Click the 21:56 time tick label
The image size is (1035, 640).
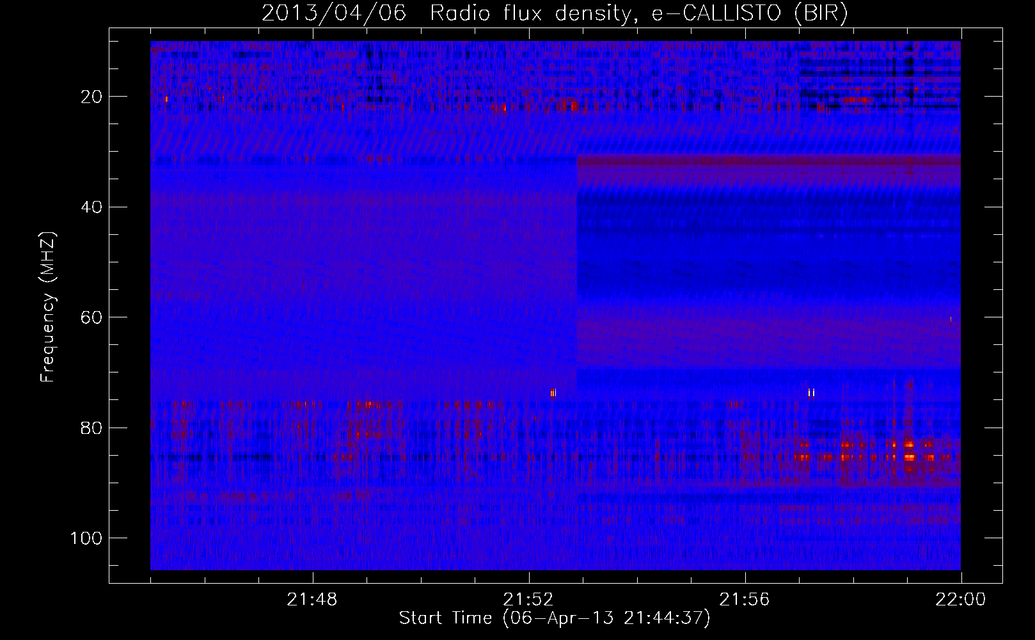pyautogui.click(x=745, y=600)
